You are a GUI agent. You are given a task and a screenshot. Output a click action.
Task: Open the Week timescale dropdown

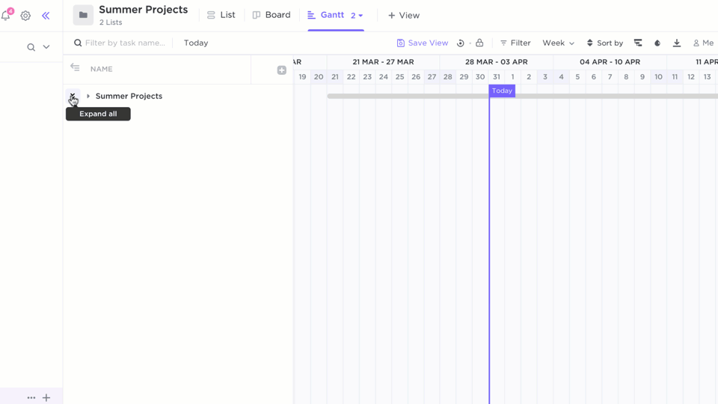[558, 43]
